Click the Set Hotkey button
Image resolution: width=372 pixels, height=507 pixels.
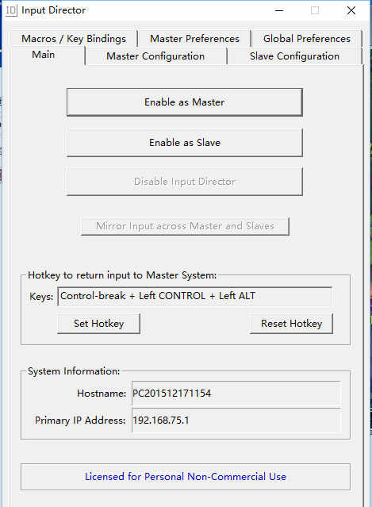click(98, 324)
